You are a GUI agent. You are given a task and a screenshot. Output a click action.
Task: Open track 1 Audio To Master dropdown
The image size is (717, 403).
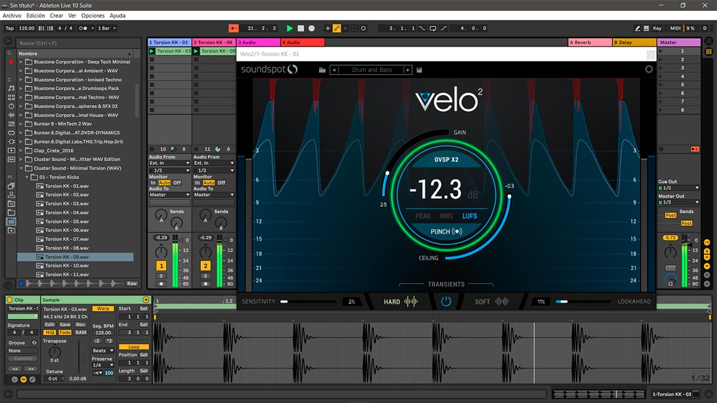pos(168,195)
